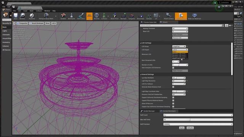Screen dimensions: 244x137
Task: Open the Collision menu
Action: click(39, 11)
